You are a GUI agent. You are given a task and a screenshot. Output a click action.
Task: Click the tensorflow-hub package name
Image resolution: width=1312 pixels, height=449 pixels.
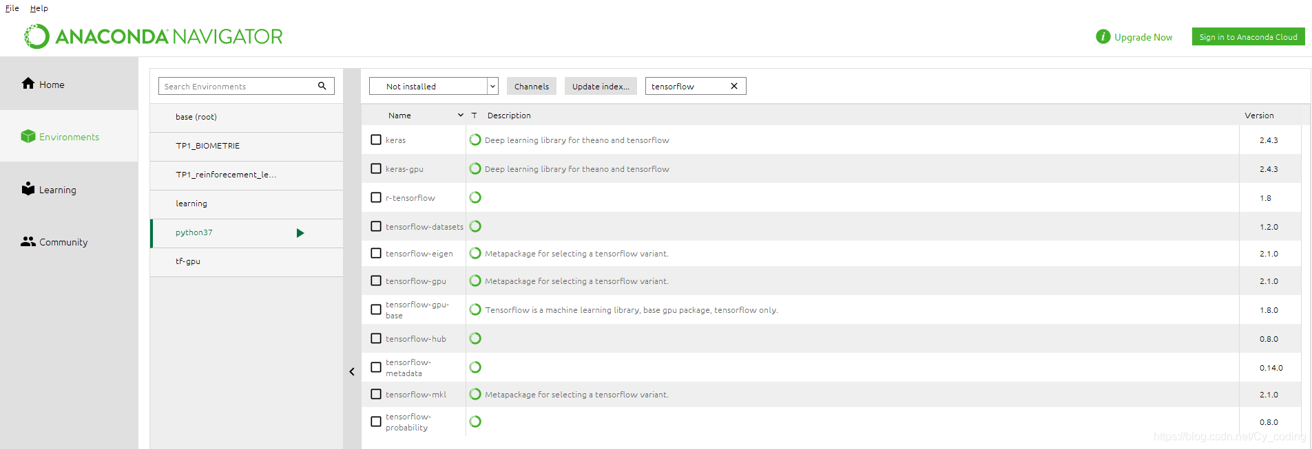pyautogui.click(x=416, y=339)
